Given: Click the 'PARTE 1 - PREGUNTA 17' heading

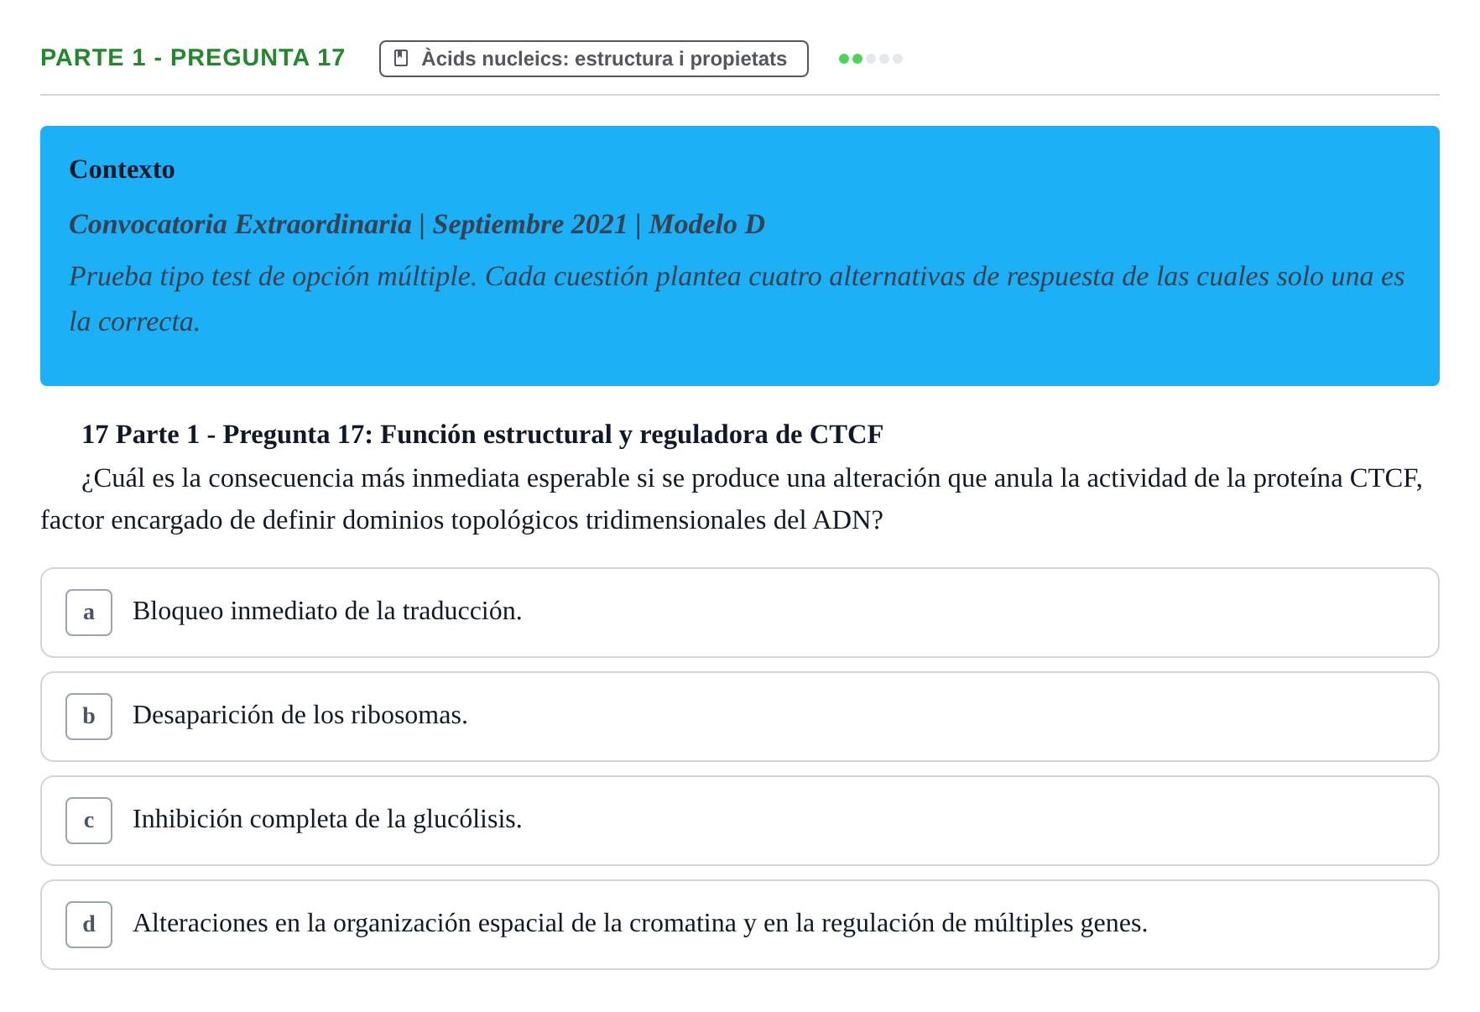Looking at the screenshot, I should coord(193,58).
